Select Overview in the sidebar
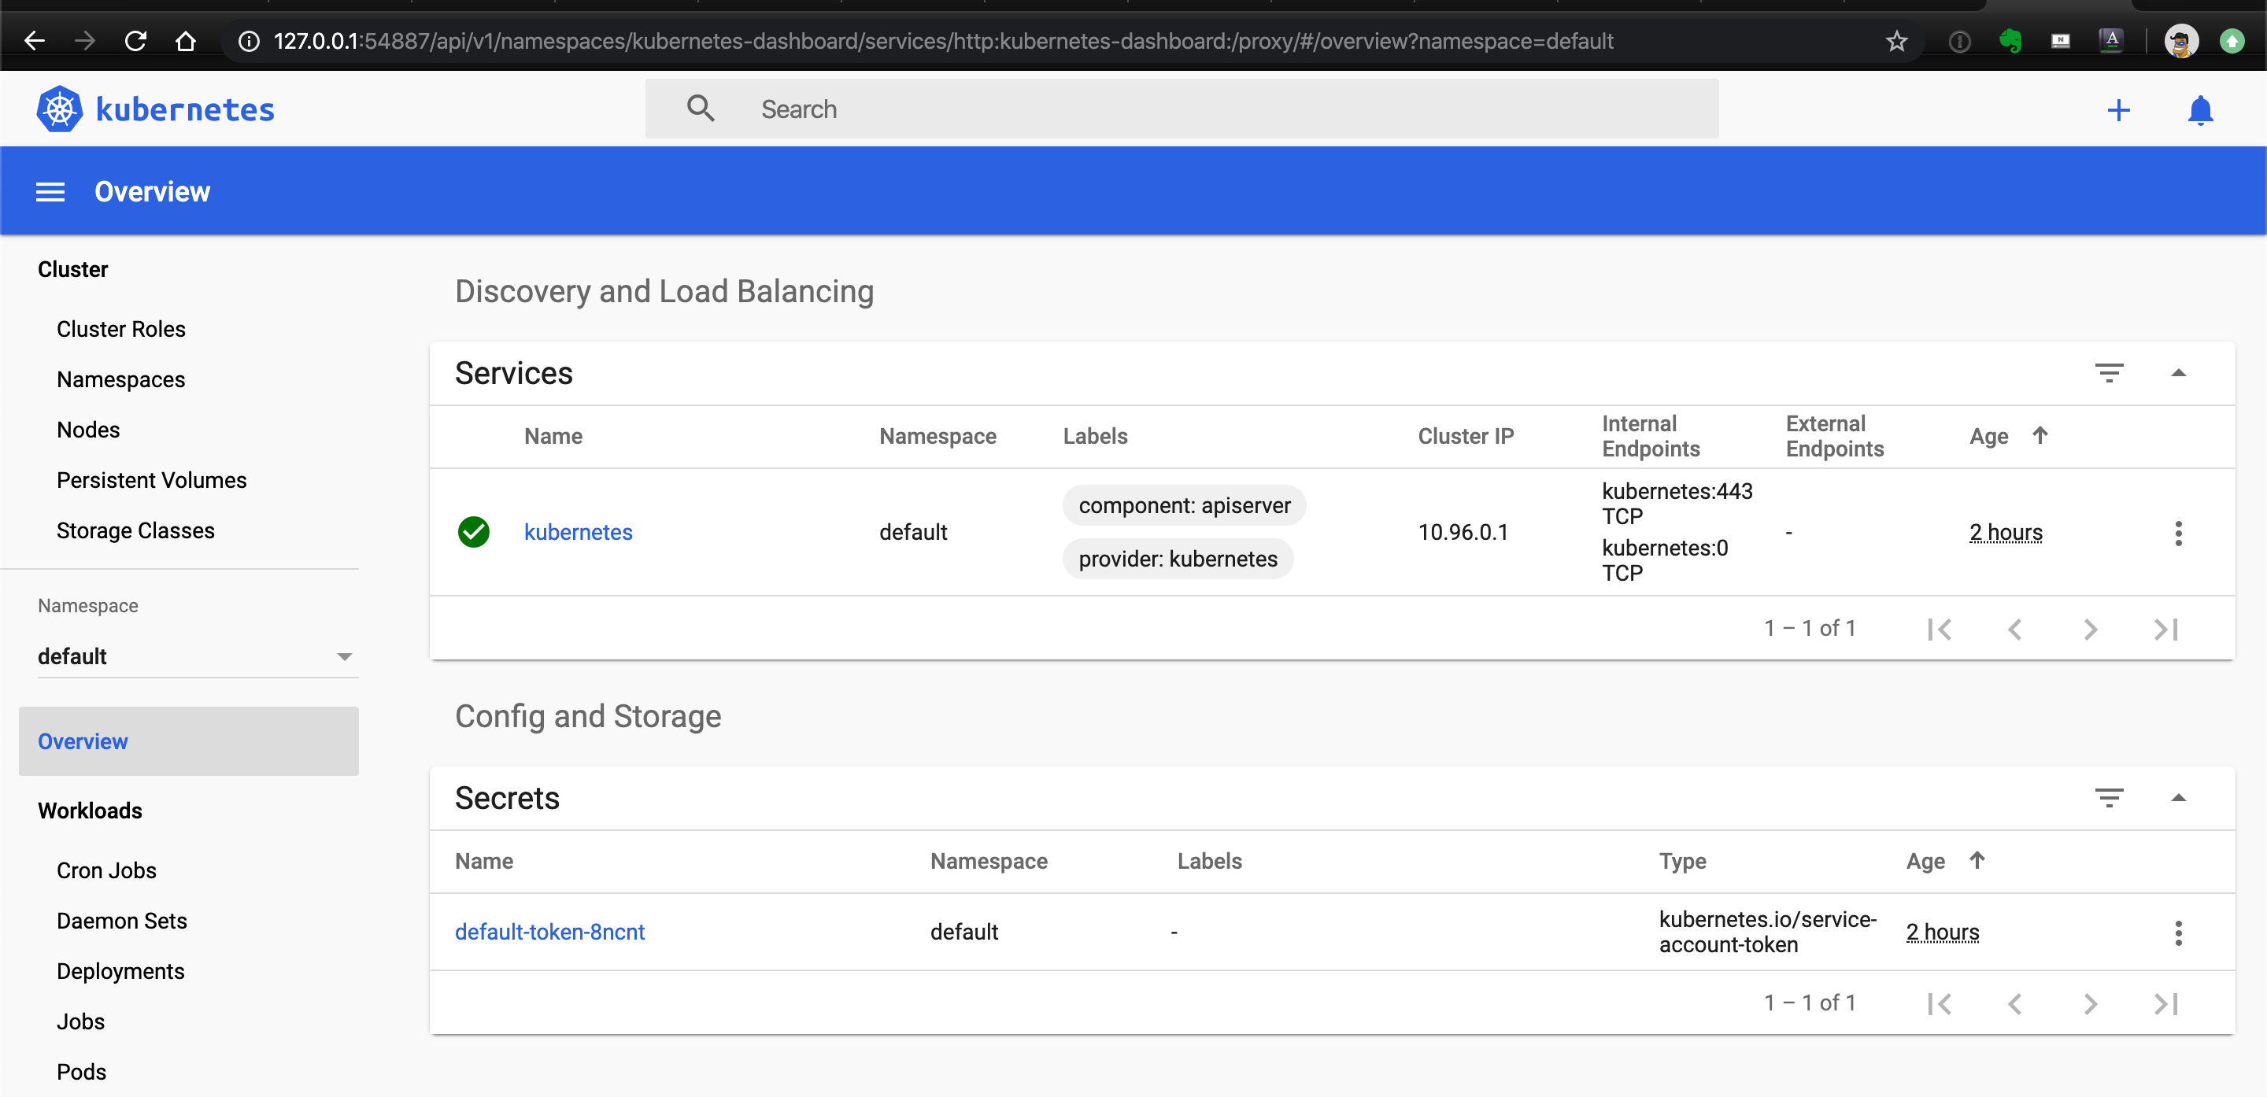 tap(83, 741)
